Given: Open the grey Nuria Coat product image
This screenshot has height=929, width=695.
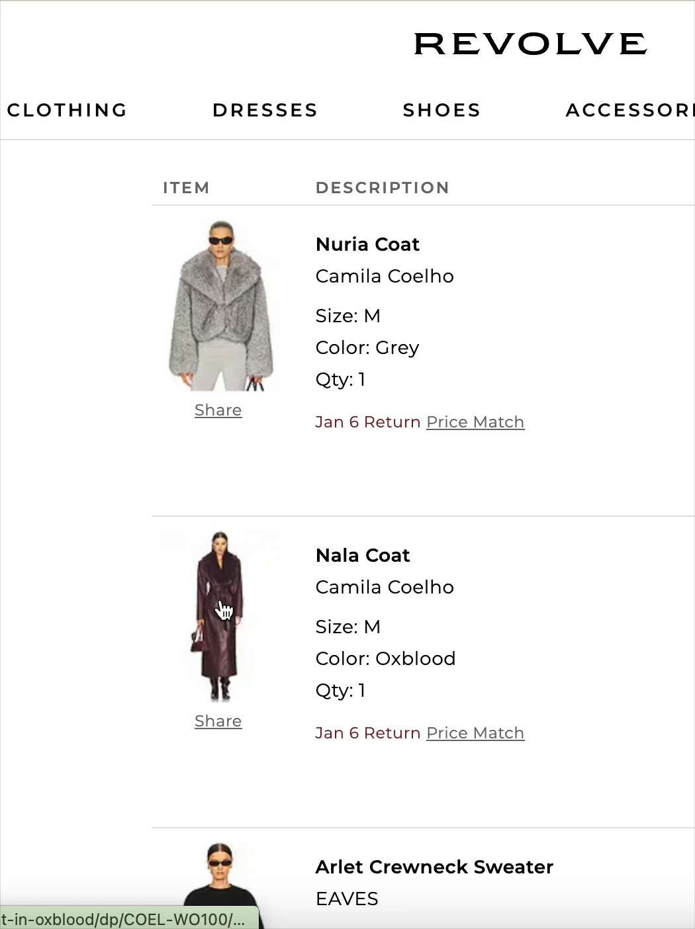Looking at the screenshot, I should coord(220,306).
